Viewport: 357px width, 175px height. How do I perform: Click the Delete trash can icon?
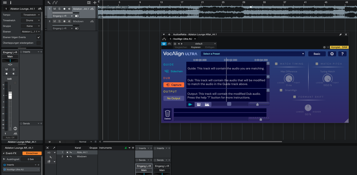pyautogui.click(x=167, y=115)
